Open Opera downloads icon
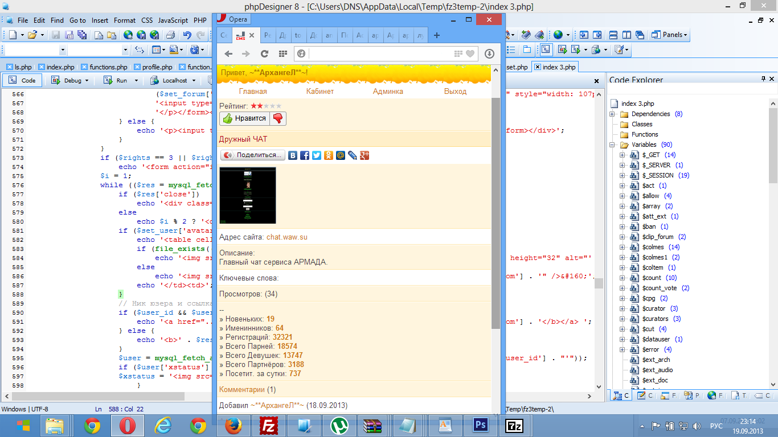The image size is (778, 437). click(489, 53)
